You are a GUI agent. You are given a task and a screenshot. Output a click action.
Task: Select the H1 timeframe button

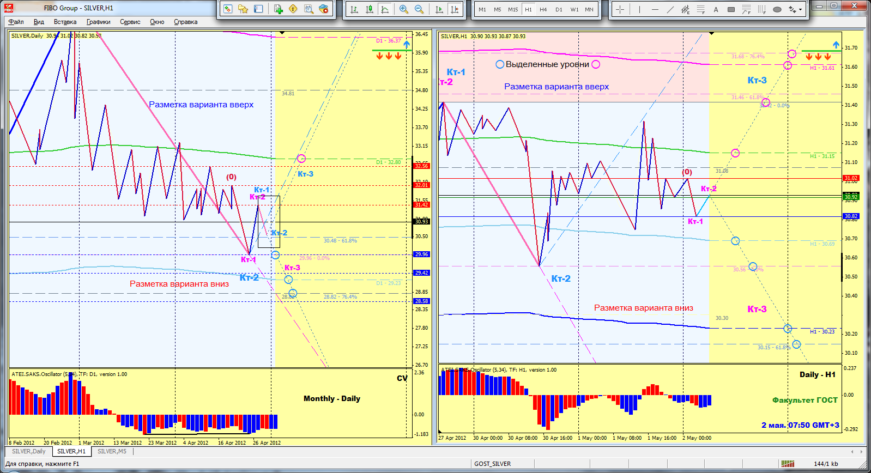528,9
